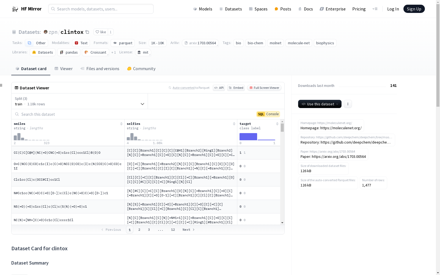
Task: Select the bio tag
Action: [238, 43]
